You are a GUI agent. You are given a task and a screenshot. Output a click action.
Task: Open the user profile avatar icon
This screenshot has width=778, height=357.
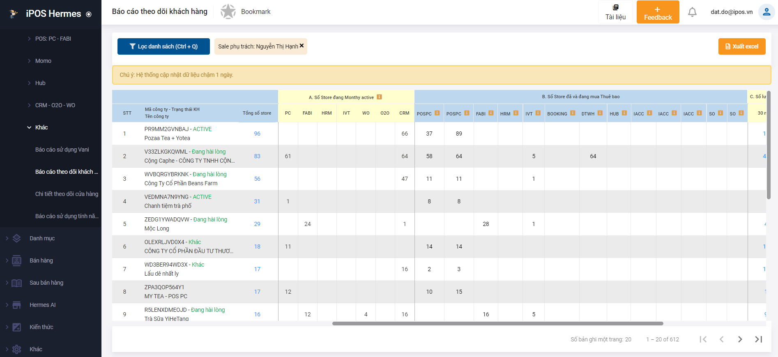(x=766, y=12)
